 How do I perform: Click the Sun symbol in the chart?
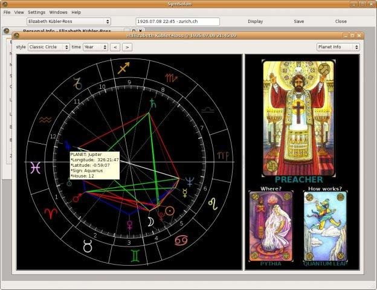click(170, 211)
